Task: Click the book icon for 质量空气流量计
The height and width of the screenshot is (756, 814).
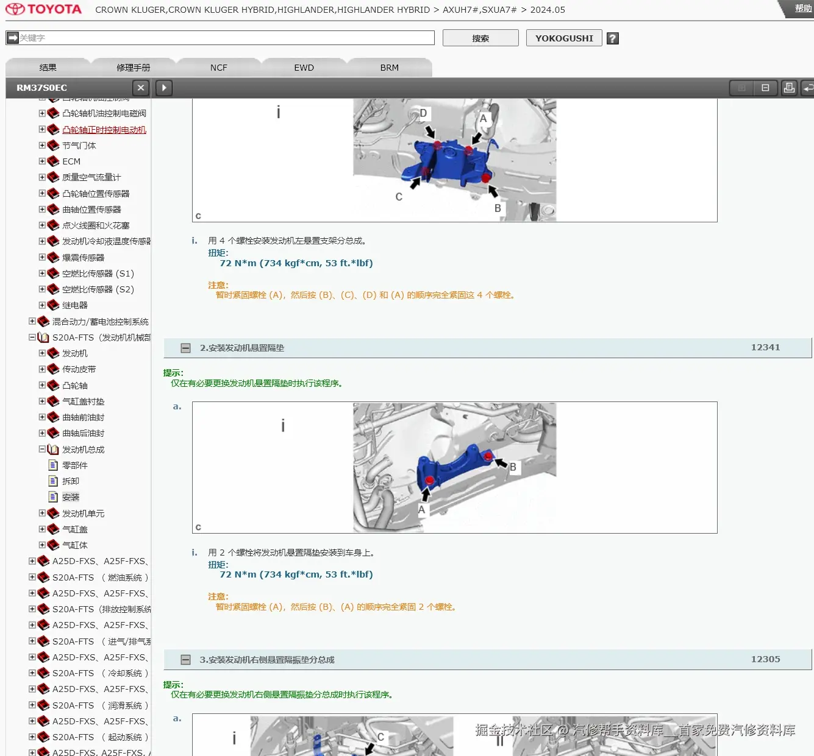Action: pyautogui.click(x=53, y=177)
